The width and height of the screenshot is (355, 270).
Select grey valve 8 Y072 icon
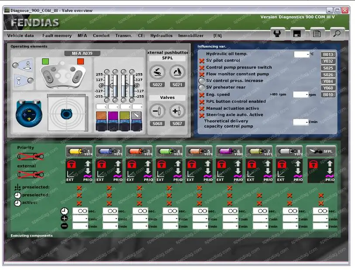(290, 152)
